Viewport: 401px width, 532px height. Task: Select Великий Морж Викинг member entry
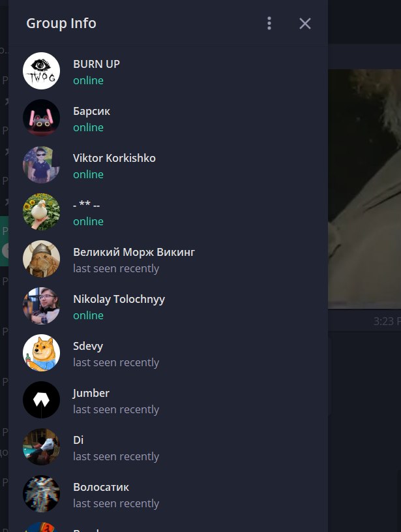(x=168, y=259)
